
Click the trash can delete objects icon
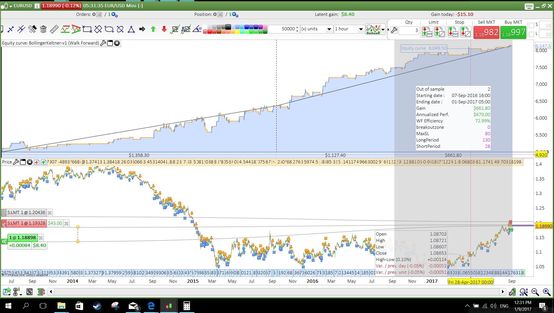point(43,29)
